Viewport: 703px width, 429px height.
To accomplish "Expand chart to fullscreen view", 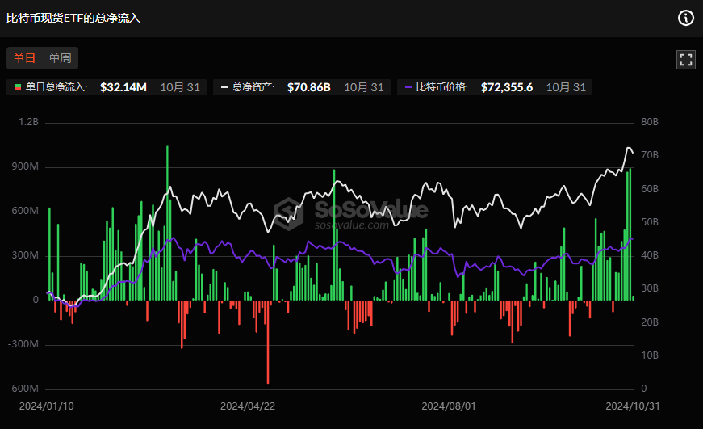I will (x=685, y=60).
